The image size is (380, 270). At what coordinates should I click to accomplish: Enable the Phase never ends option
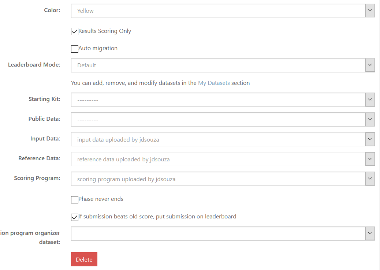(x=74, y=199)
